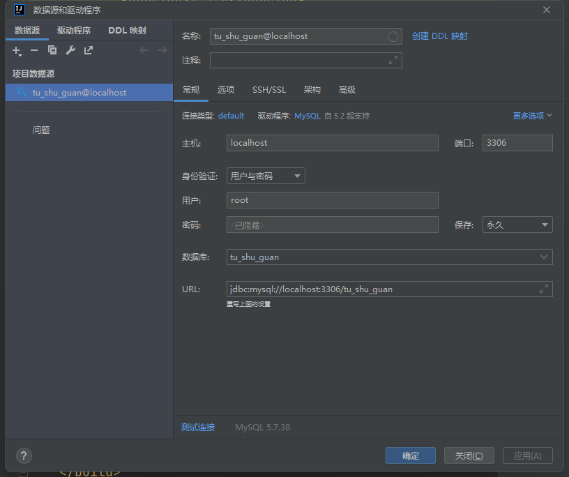Open help with question mark button

tap(24, 455)
